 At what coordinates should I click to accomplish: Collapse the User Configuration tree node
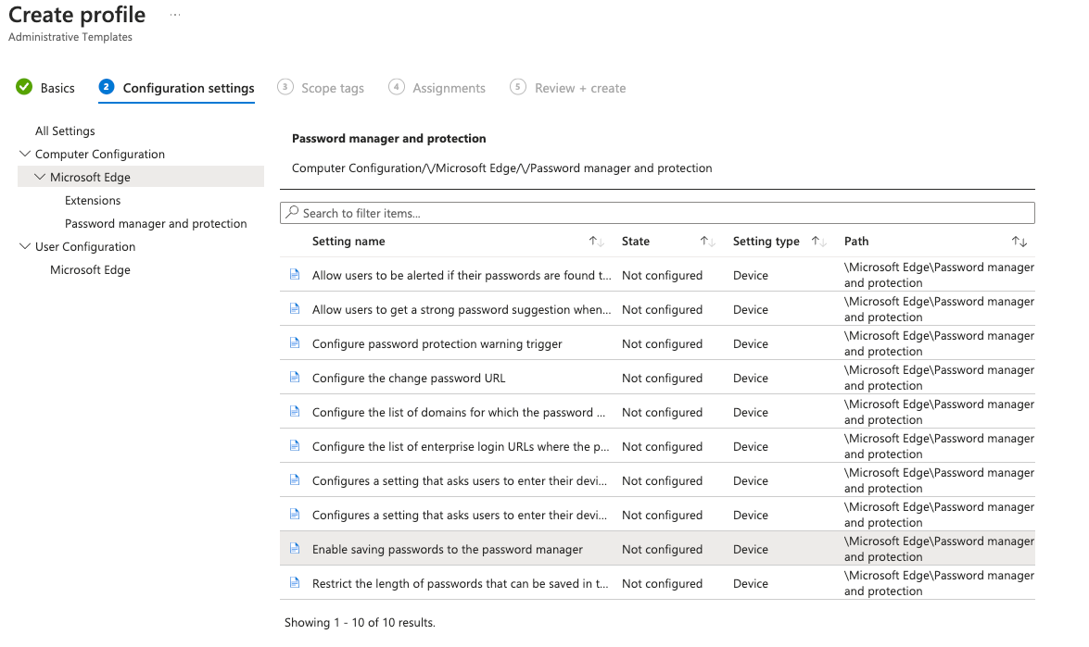[25, 245]
